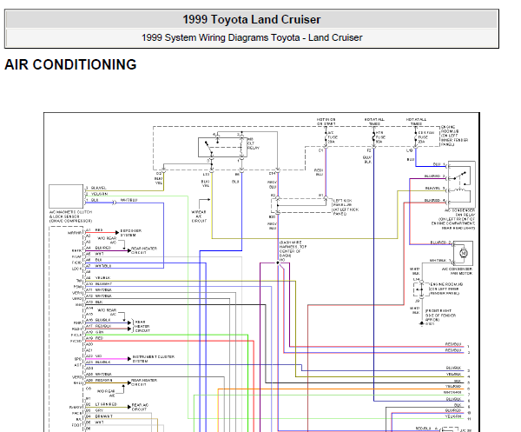This screenshot has width=521, height=432.
Task: Click pin A7 WHT/BLK wire label
Action: click(x=103, y=266)
